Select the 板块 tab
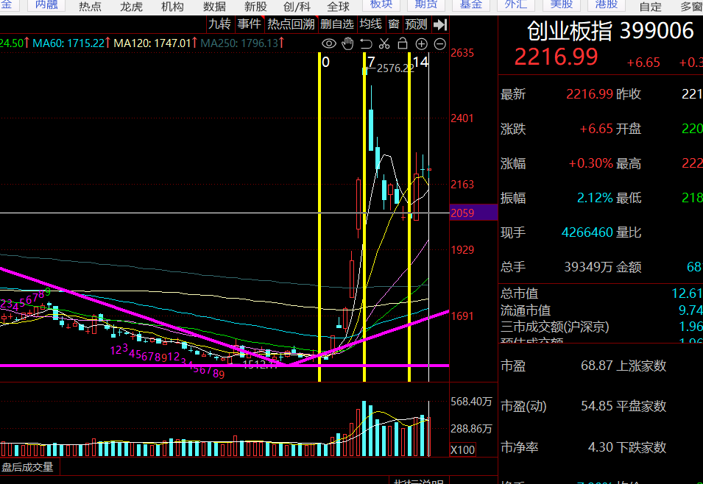The image size is (703, 484). 381,5
